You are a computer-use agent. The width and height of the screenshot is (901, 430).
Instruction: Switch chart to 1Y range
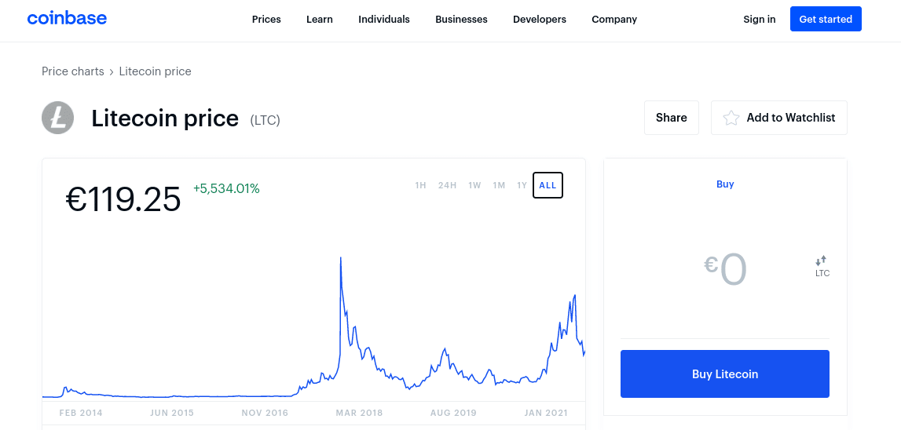522,185
